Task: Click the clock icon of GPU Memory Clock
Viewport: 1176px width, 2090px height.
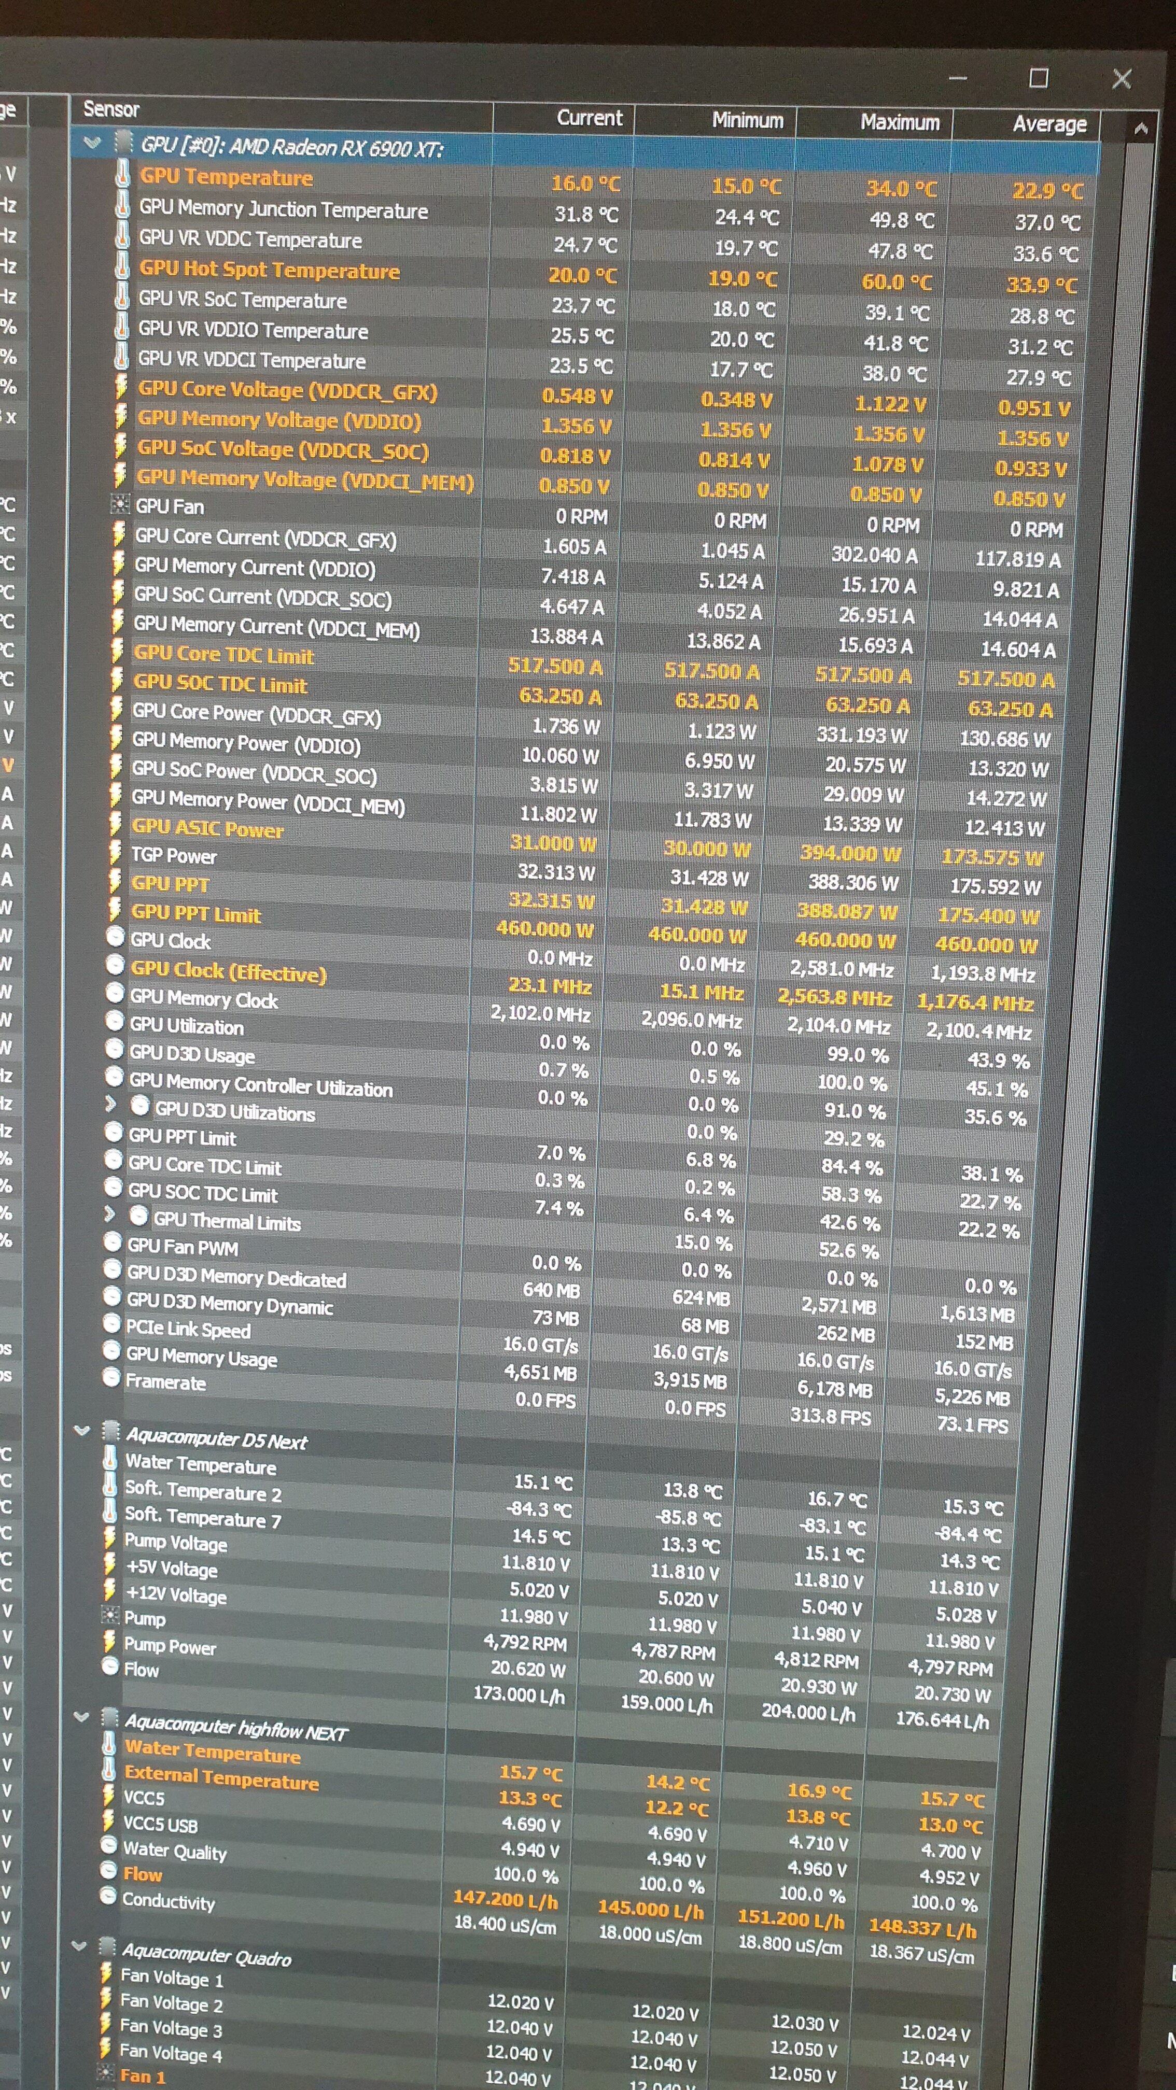Action: (115, 993)
